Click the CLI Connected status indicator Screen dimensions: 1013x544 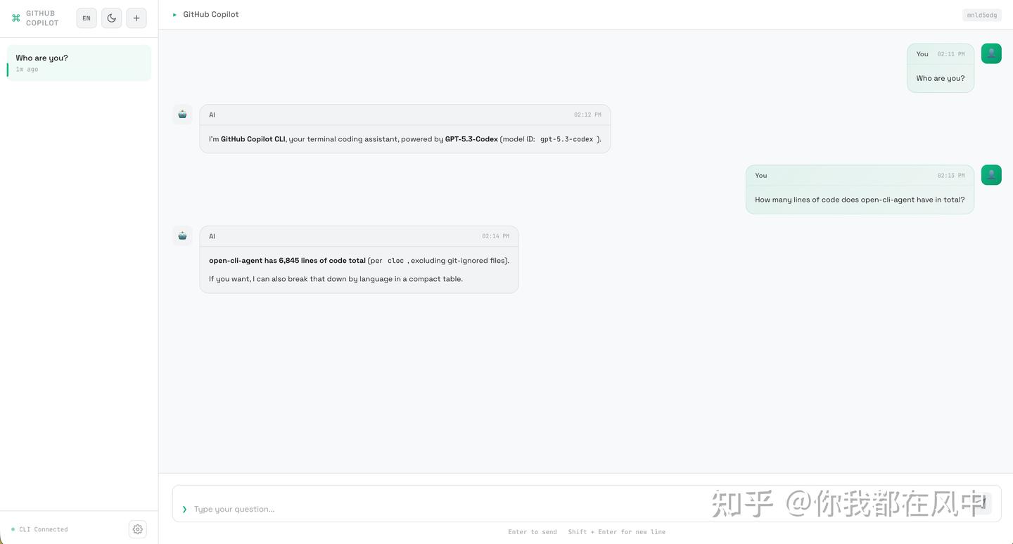point(40,529)
